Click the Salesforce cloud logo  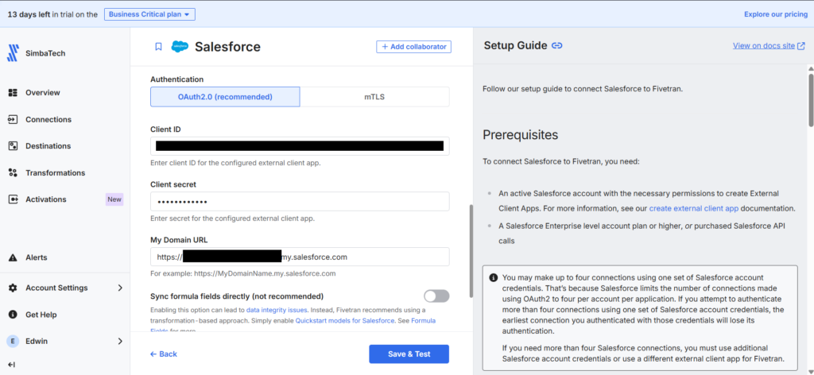click(180, 47)
